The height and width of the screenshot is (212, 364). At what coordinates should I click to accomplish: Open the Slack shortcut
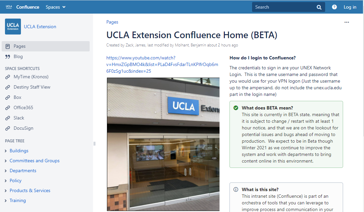click(19, 118)
